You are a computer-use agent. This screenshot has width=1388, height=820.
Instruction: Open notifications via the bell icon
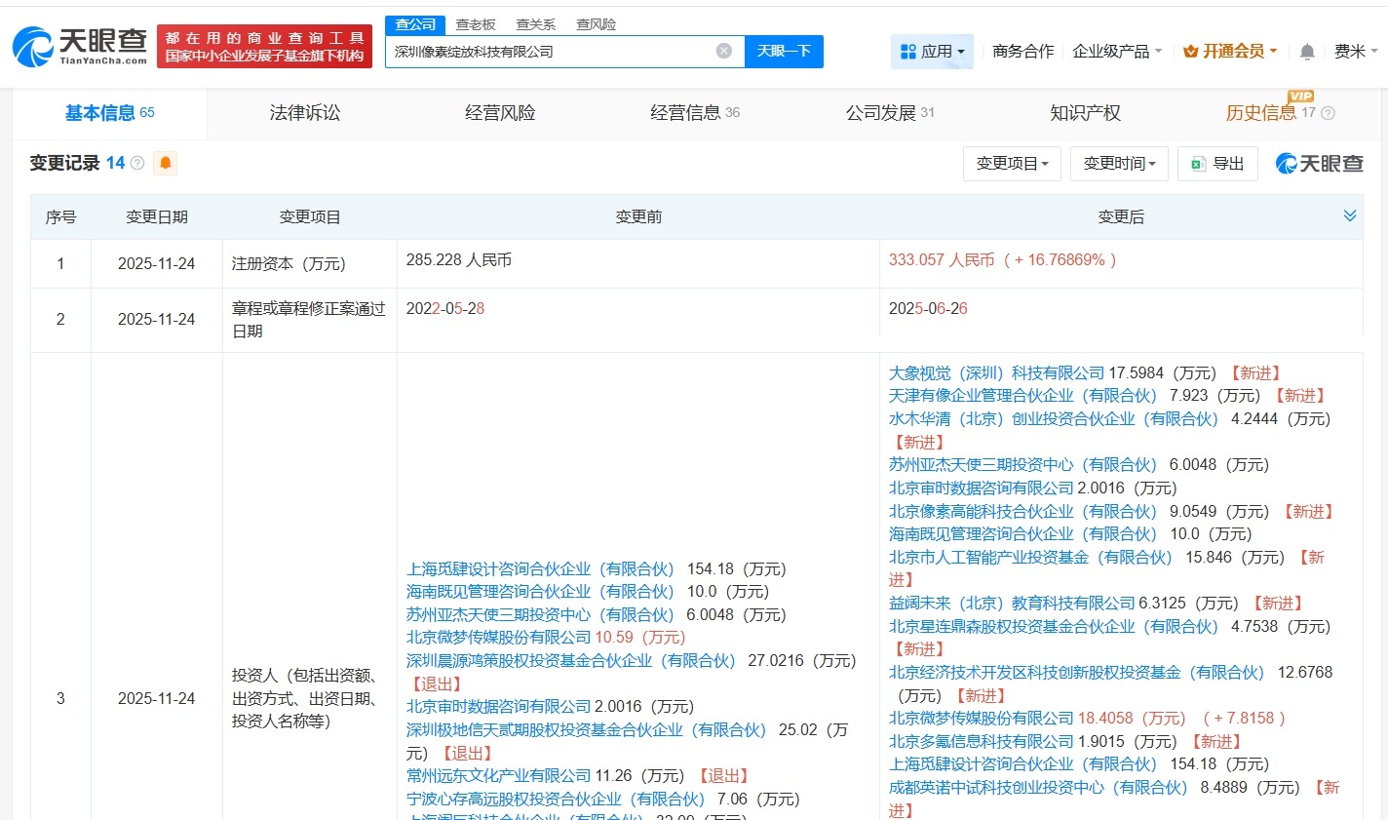pyautogui.click(x=1306, y=51)
